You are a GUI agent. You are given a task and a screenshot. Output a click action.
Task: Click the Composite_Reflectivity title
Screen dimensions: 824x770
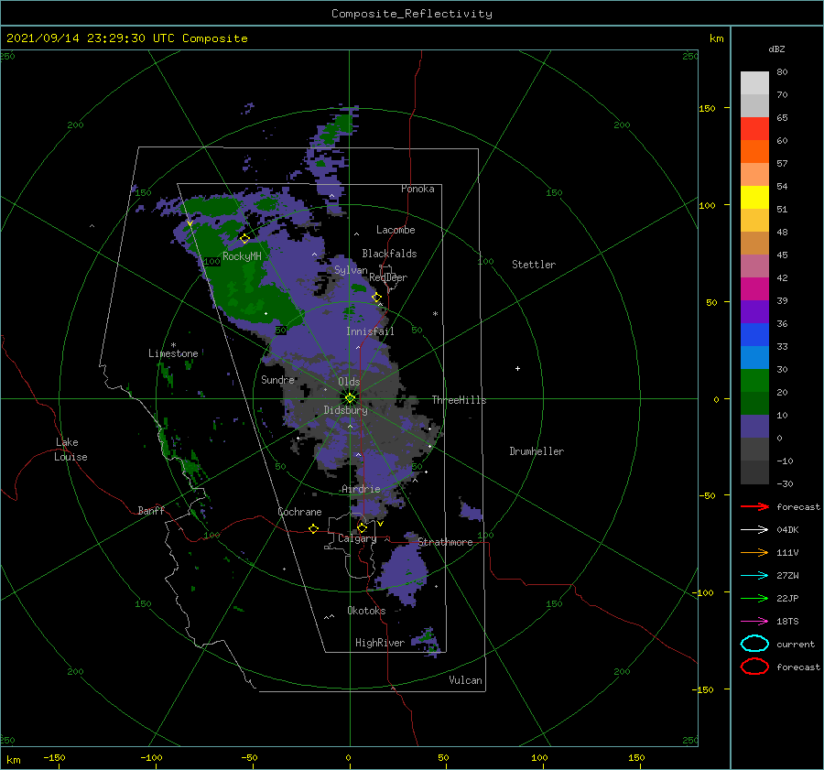click(x=412, y=14)
